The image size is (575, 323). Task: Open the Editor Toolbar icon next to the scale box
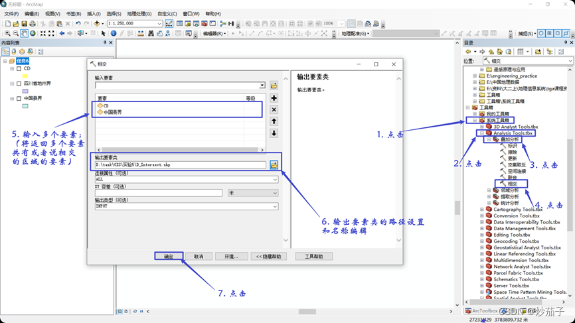tap(169, 24)
